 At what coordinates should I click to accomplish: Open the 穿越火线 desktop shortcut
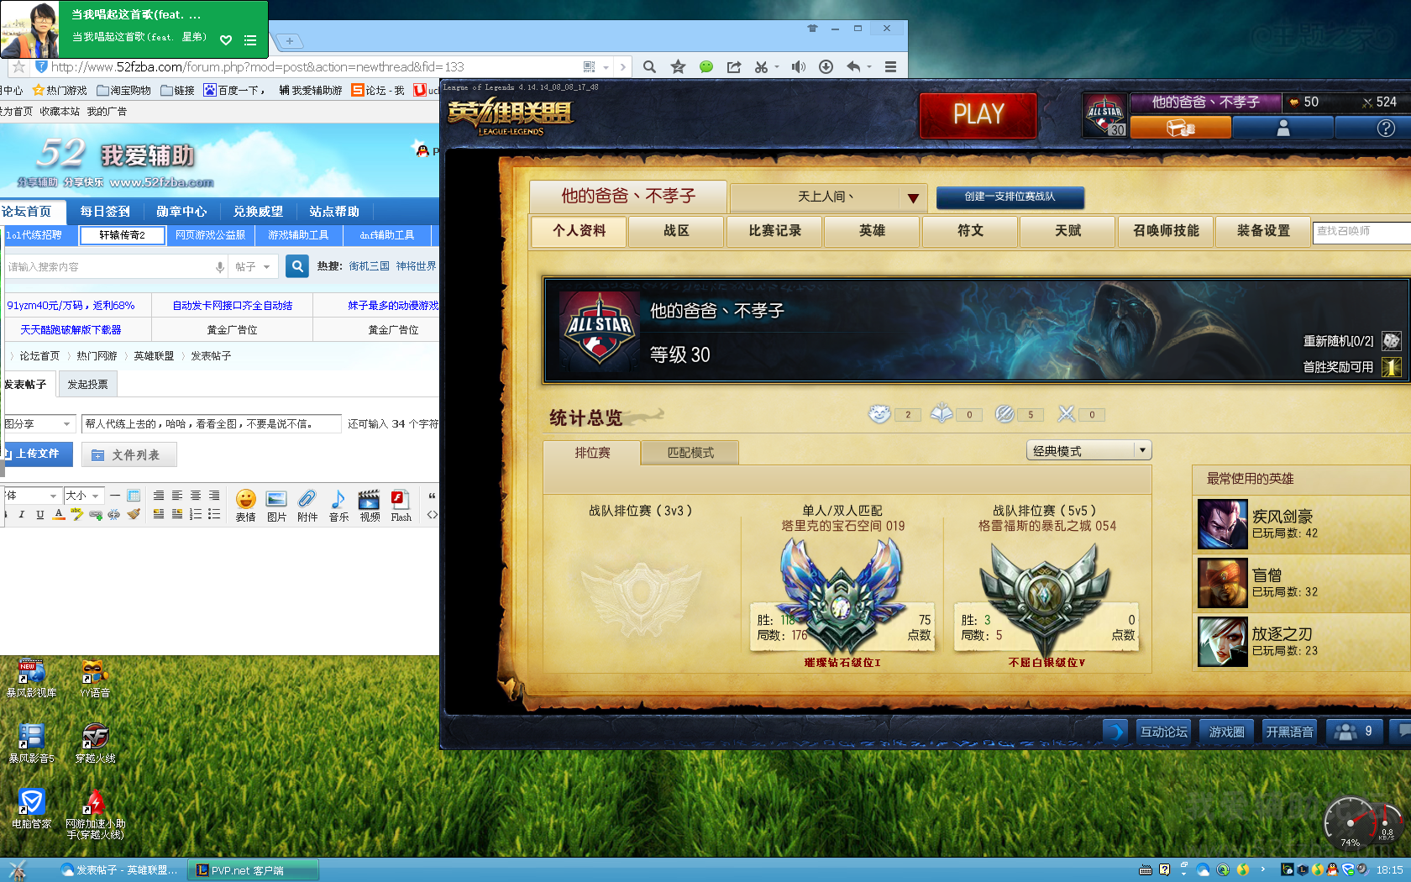coord(95,743)
